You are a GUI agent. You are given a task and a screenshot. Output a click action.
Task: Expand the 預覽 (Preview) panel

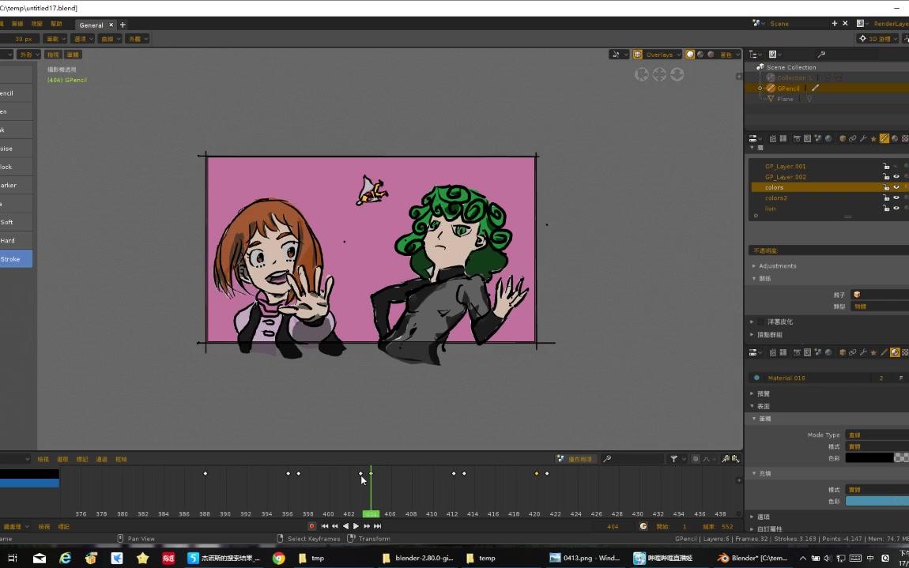[764, 393]
